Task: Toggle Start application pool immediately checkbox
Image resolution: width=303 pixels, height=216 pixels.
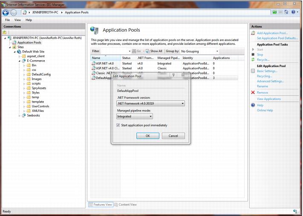Action: point(118,125)
